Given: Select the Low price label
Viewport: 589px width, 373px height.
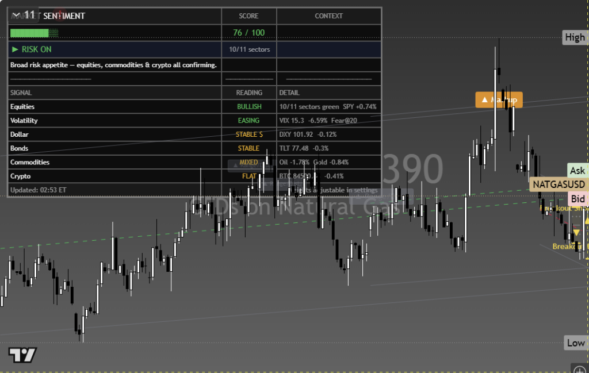Looking at the screenshot, I should (x=575, y=343).
